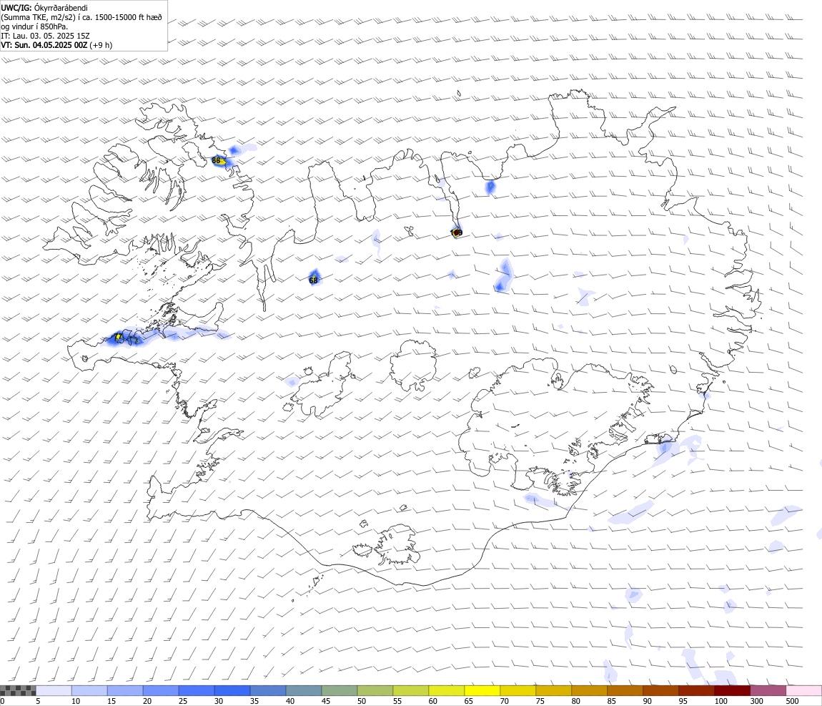Click the checkered 0–5 legend swatch

18,691
